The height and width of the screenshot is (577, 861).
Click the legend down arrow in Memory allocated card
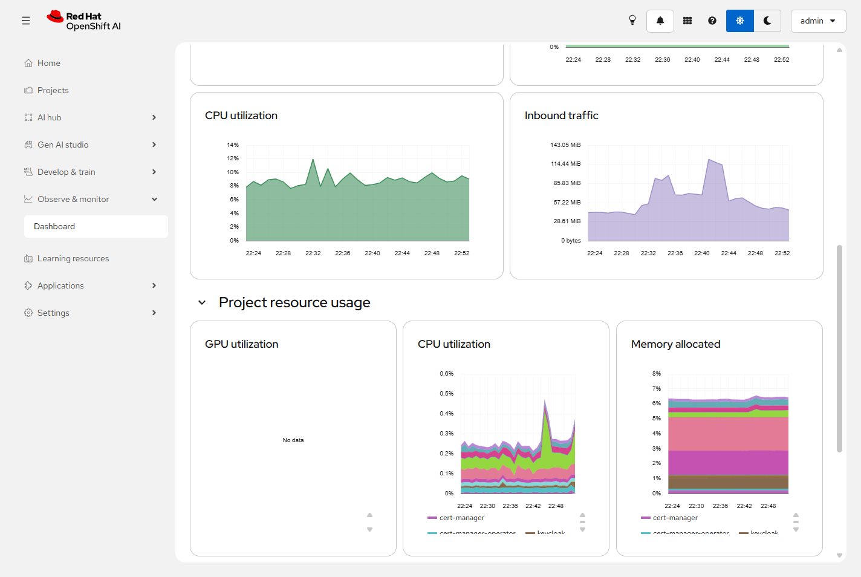coord(796,529)
